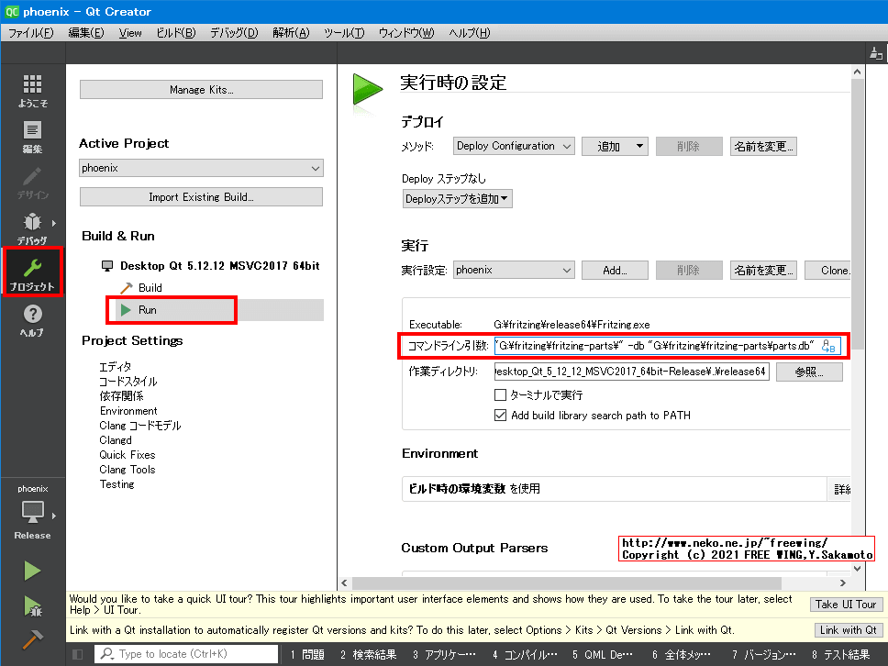The height and width of the screenshot is (666, 888).
Task: Open the phoenix Release kit selector
Action: pyautogui.click(x=32, y=513)
